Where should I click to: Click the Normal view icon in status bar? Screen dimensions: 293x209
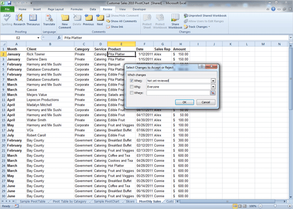[x=235, y=206]
